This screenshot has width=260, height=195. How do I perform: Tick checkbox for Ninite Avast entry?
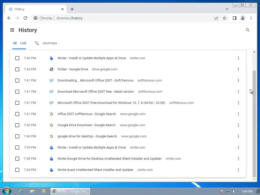[x=17, y=170]
